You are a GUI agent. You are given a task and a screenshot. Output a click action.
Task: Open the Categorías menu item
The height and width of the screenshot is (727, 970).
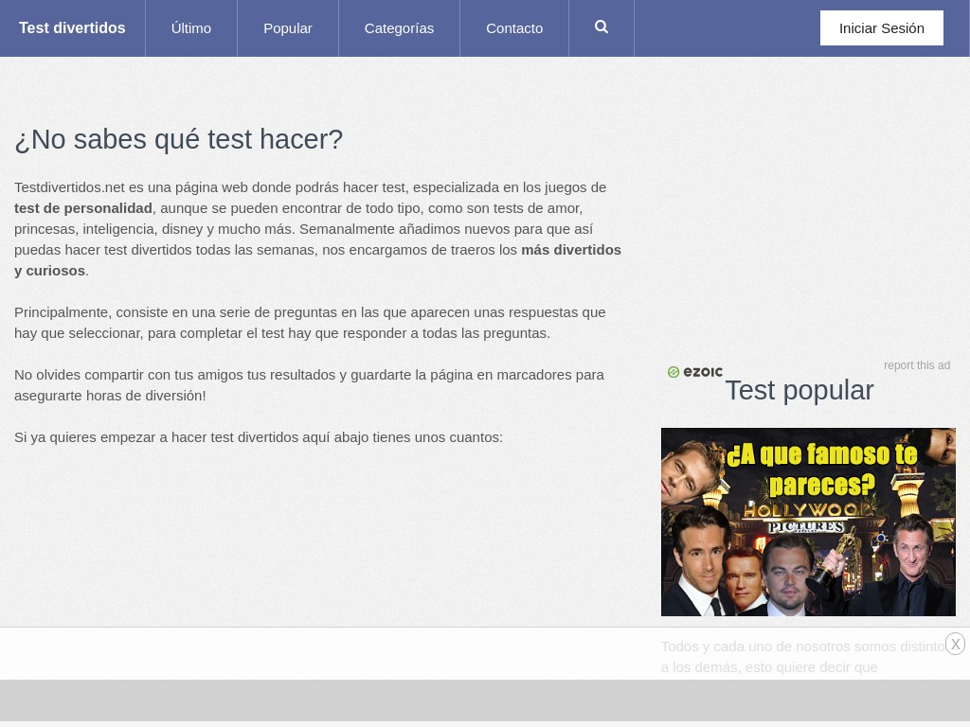coord(399,27)
